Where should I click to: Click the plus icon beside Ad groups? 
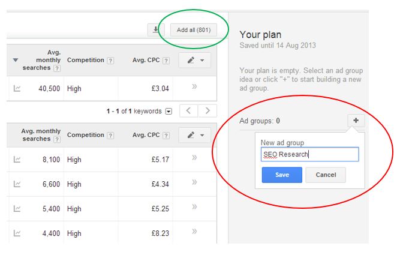click(356, 121)
